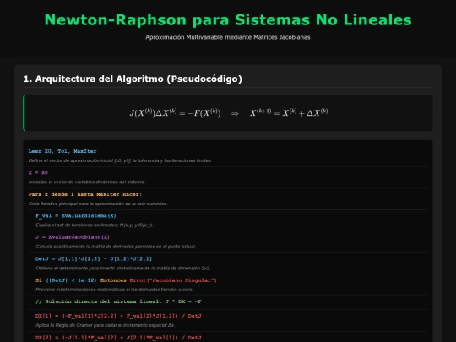The height and width of the screenshot is (342, 456).
Task: Click description 'Inicializa el vector de variables dinámicas'
Action: 87,182
